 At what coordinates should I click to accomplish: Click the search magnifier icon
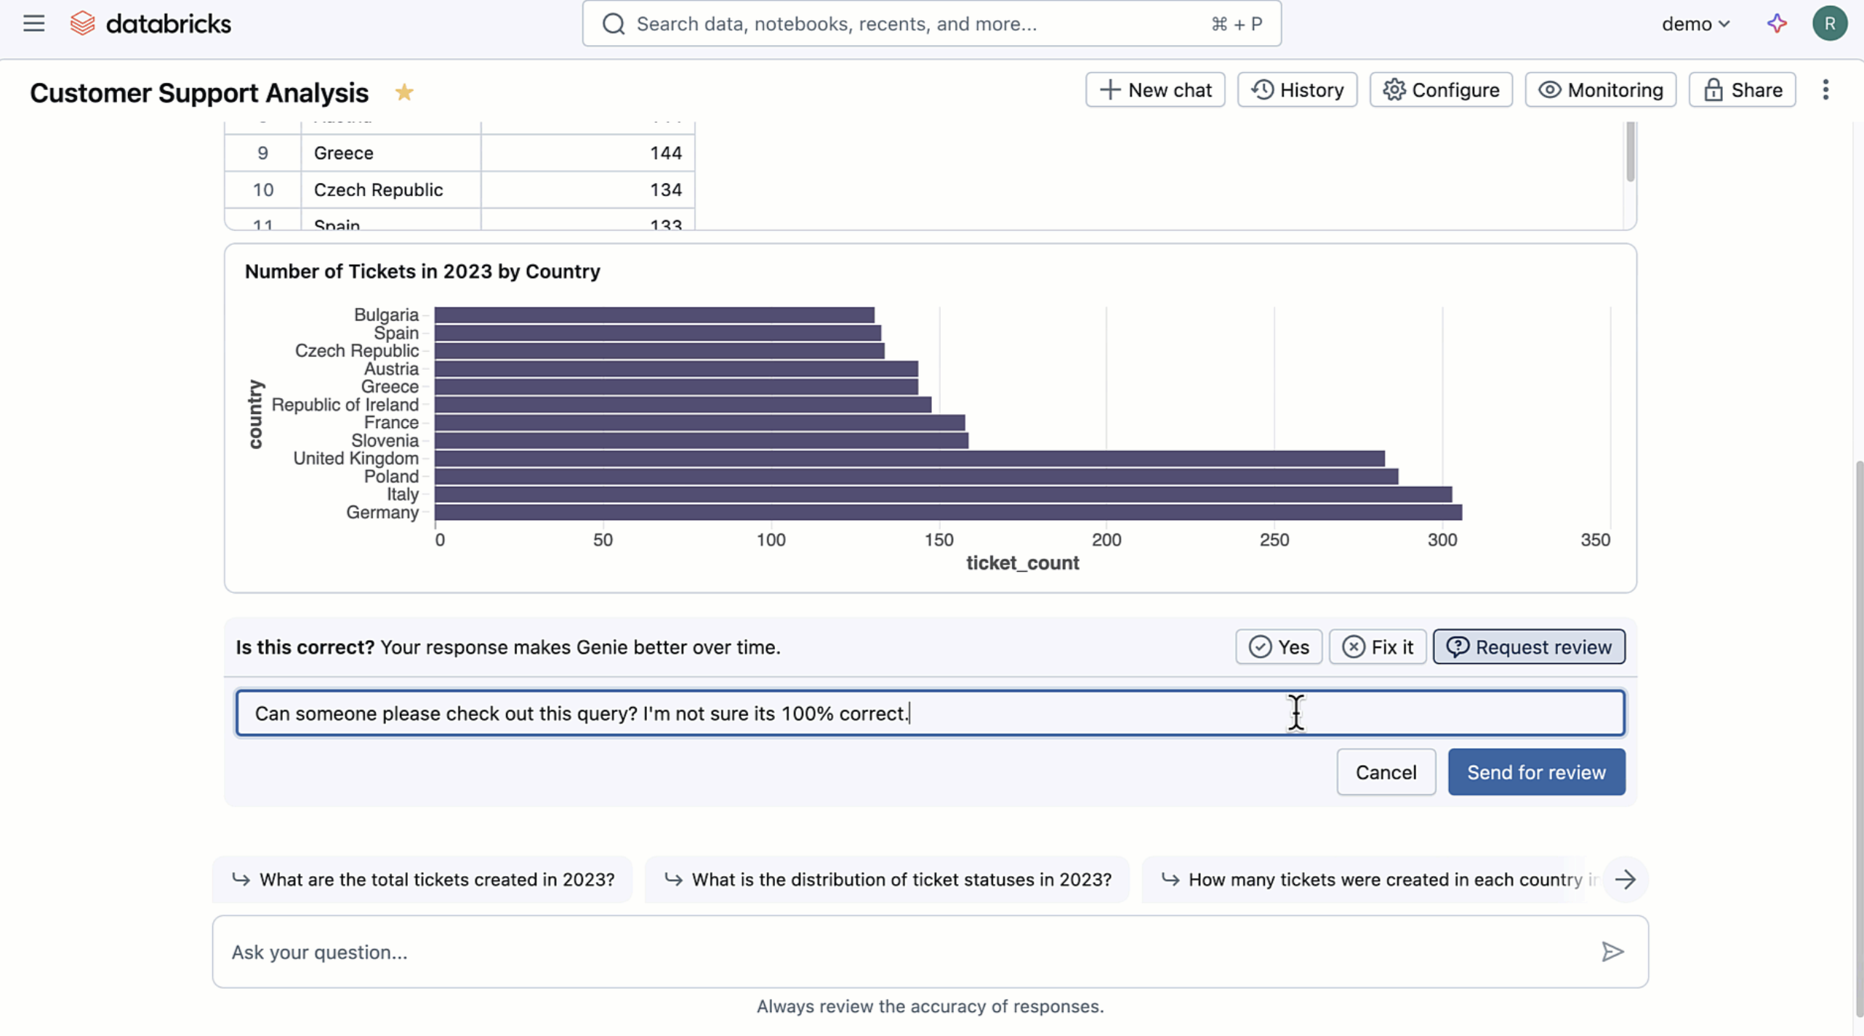point(614,24)
